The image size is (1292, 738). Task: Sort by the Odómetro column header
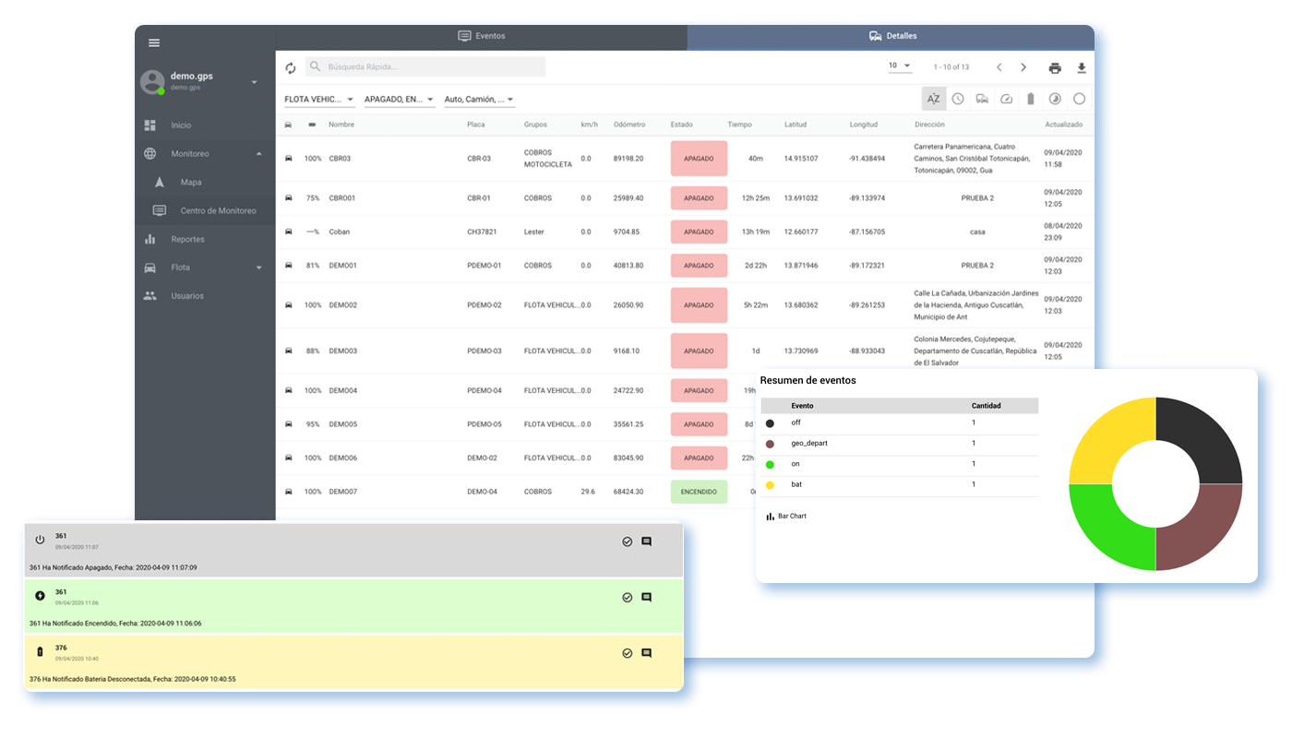(x=629, y=125)
